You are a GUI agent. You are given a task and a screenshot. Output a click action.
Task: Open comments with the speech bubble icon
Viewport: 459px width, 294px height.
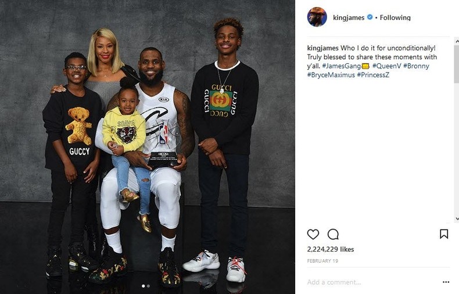(333, 234)
